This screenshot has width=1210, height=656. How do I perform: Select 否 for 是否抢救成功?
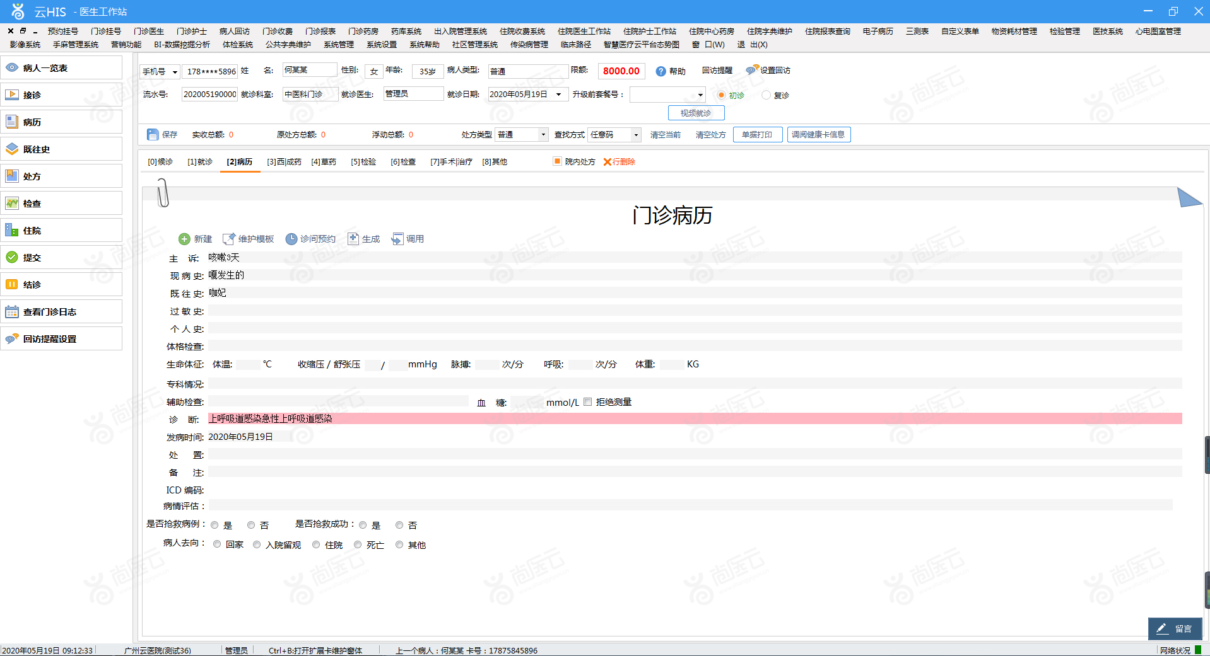pyautogui.click(x=399, y=525)
